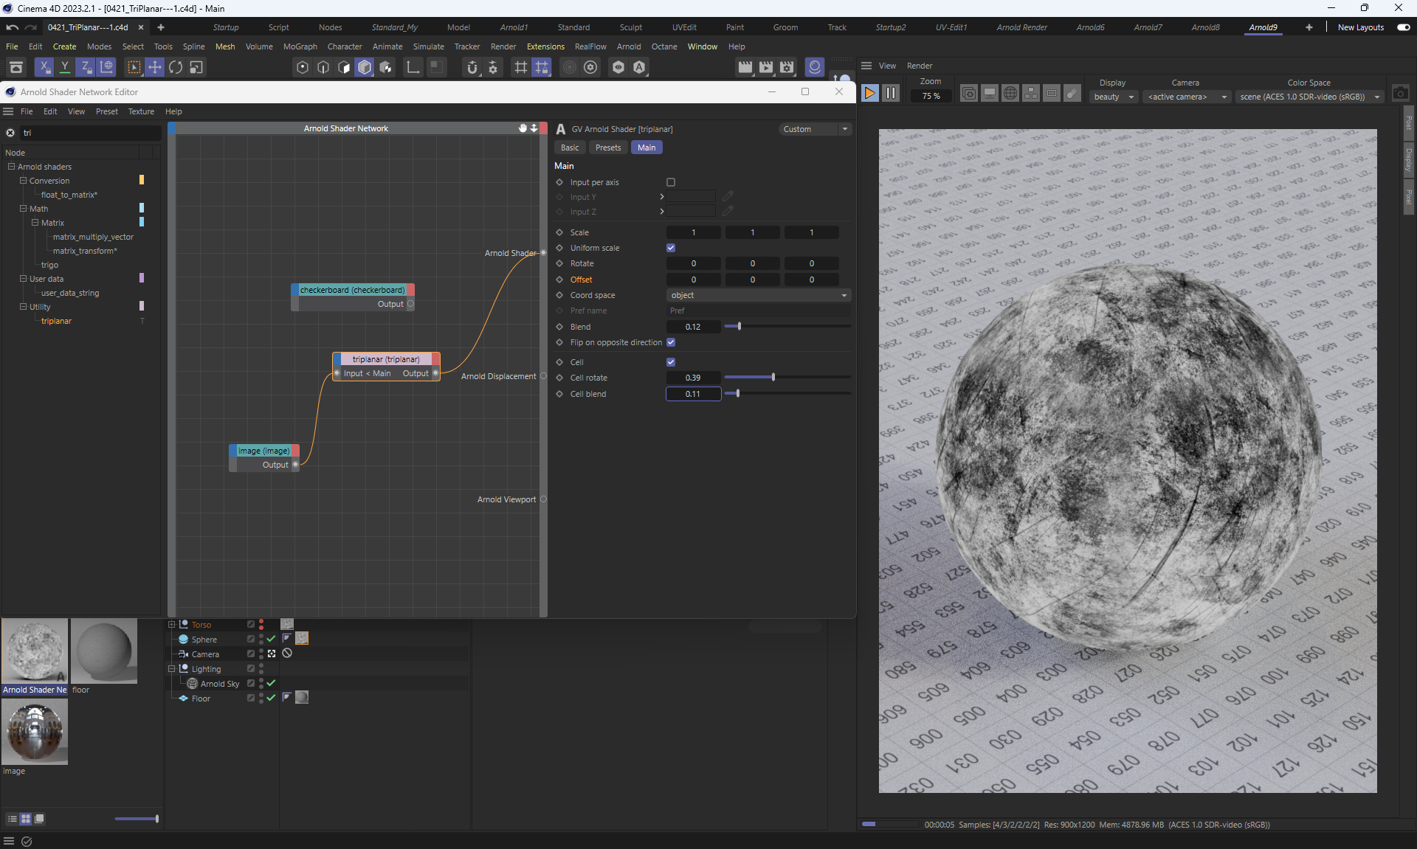Select the Rotate tool in the toolbar
1417x849 pixels.
[176, 67]
